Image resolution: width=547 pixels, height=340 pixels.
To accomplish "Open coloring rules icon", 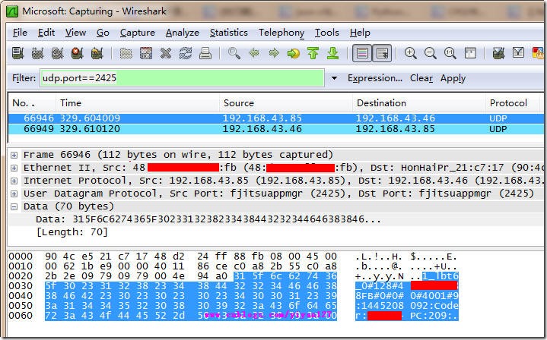I will [x=539, y=53].
